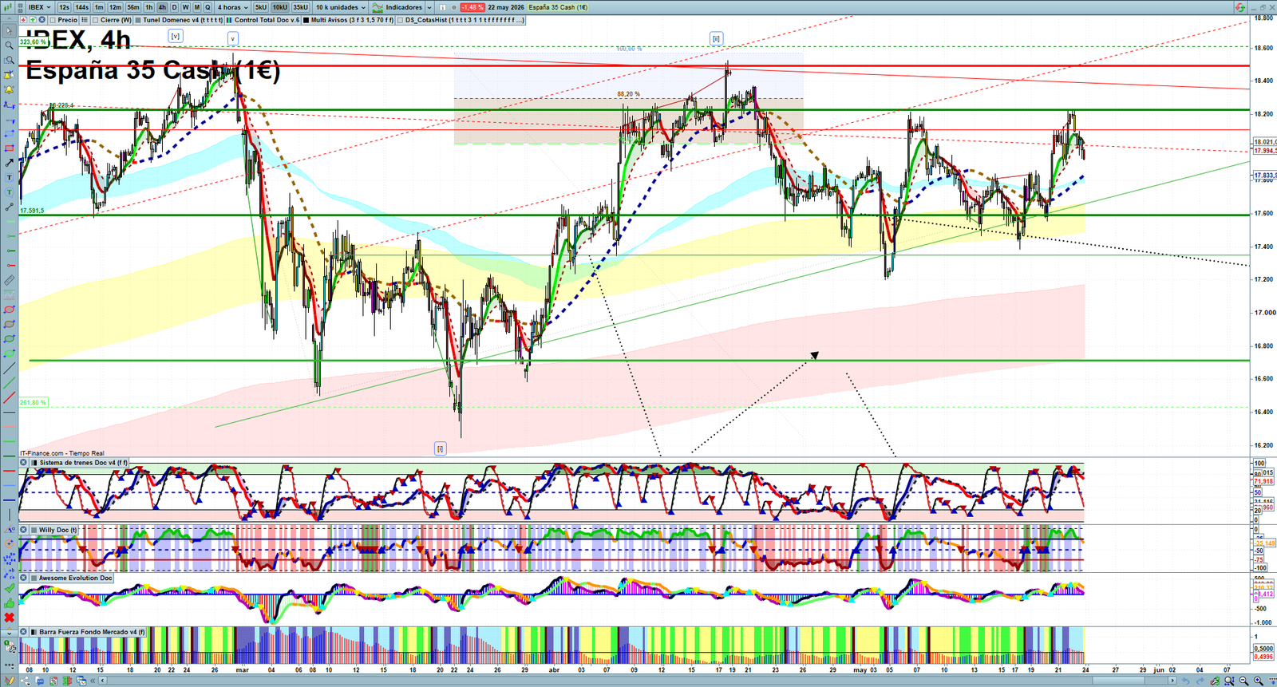Select the ruler measurement tool
This screenshot has height=687, width=1277.
(9, 280)
